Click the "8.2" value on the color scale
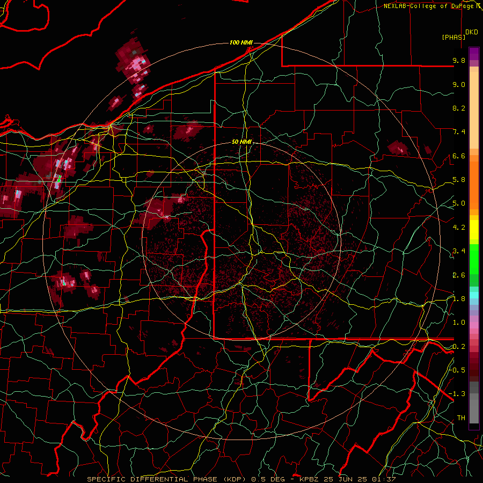Image resolution: width=483 pixels, height=483 pixels. pyautogui.click(x=459, y=108)
